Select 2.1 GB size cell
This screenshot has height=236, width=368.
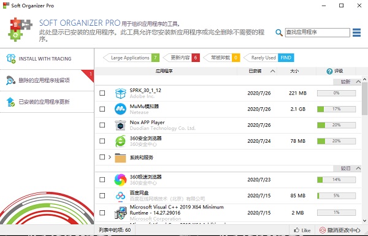tap(298, 109)
